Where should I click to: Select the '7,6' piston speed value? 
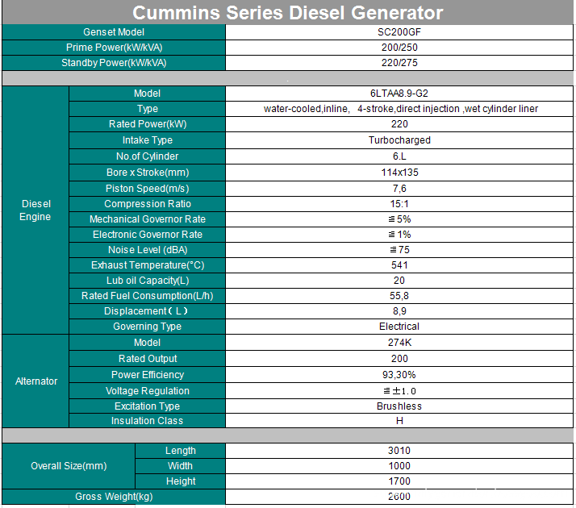(x=399, y=189)
